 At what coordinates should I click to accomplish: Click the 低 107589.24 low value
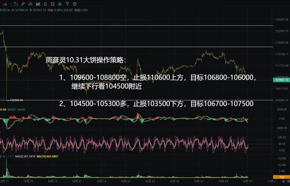20,10
